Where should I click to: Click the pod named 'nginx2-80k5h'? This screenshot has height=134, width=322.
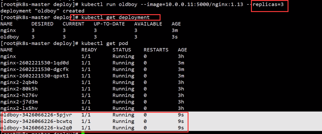click(19, 89)
